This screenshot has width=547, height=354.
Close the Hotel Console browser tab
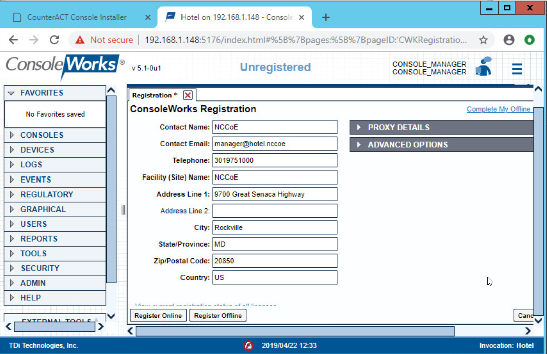pyautogui.click(x=302, y=17)
